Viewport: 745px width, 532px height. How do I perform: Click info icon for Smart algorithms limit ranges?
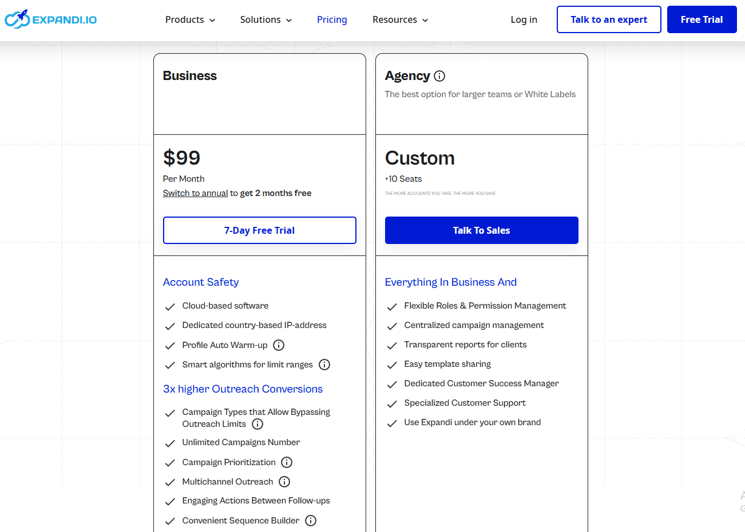coord(324,365)
